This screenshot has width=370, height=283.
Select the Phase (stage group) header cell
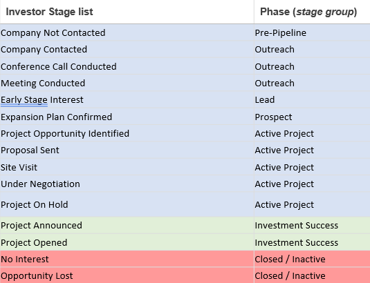tap(312, 12)
